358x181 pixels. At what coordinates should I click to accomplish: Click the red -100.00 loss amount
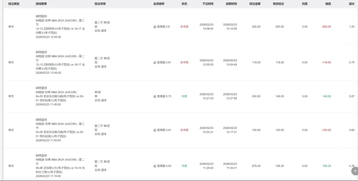(326, 130)
